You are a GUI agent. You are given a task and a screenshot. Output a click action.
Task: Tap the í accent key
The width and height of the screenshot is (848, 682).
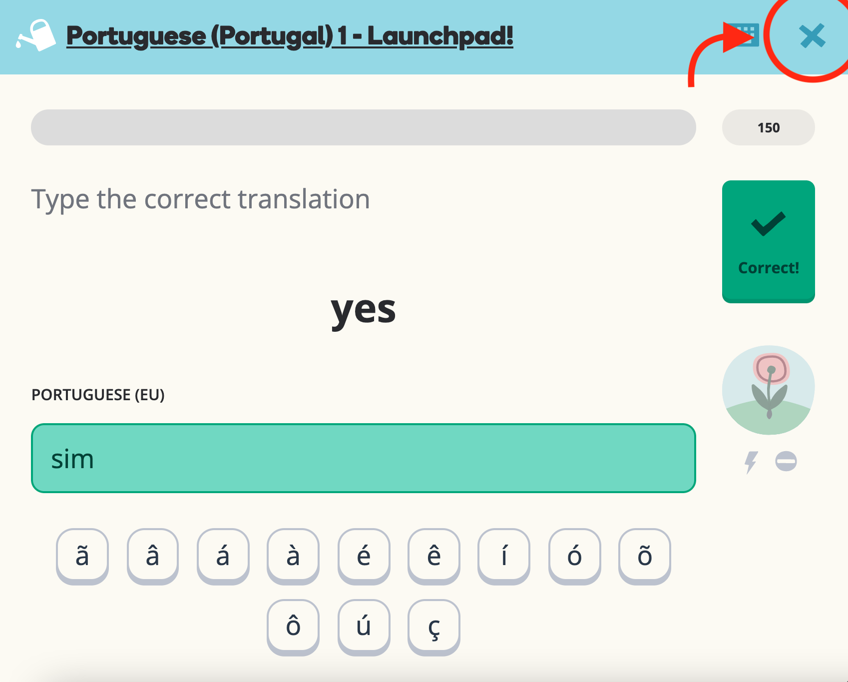tap(504, 556)
